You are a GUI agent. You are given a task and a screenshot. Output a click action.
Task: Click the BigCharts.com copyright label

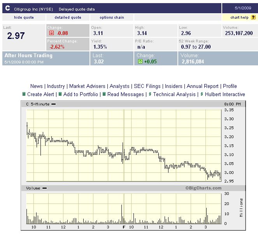(203, 188)
